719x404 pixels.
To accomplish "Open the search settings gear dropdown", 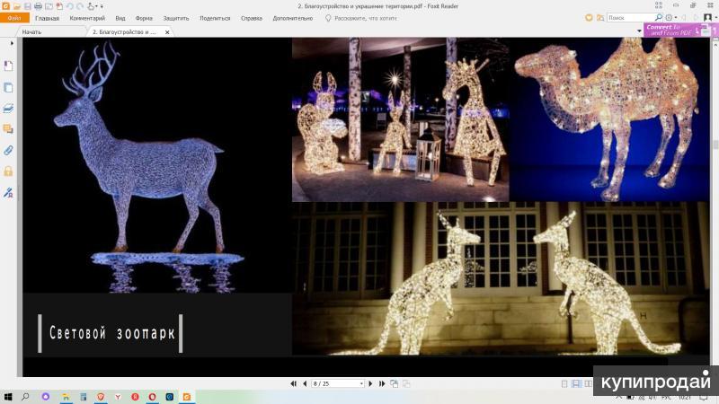I will pyautogui.click(x=670, y=17).
